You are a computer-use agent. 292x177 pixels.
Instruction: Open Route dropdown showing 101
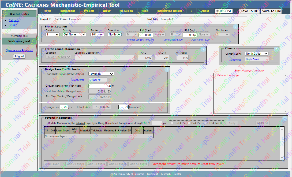pos(97,34)
